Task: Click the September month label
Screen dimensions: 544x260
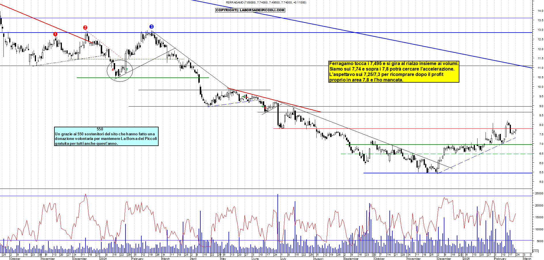Action: point(351,259)
